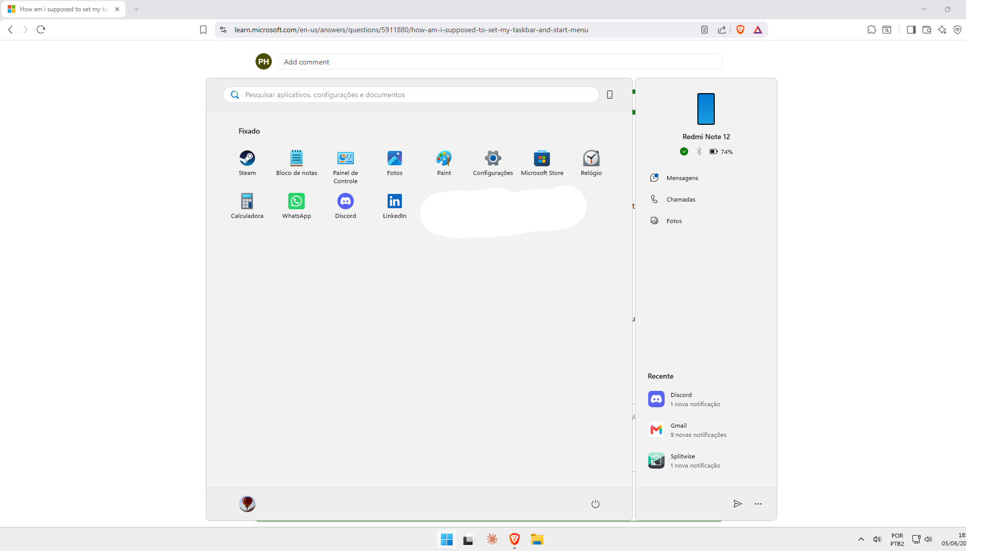Launch Calculadora app

[247, 206]
